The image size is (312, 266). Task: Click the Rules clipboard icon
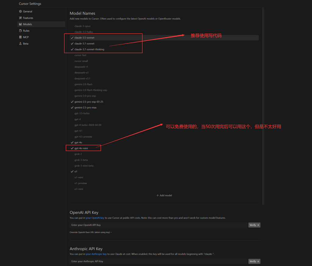click(x=20, y=31)
